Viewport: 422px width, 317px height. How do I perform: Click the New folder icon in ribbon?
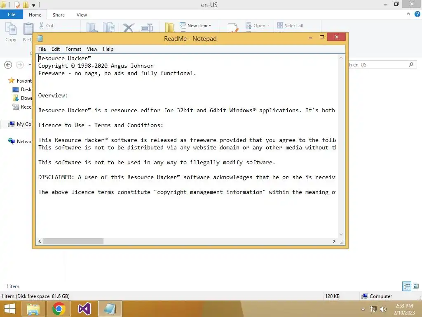coord(169,28)
